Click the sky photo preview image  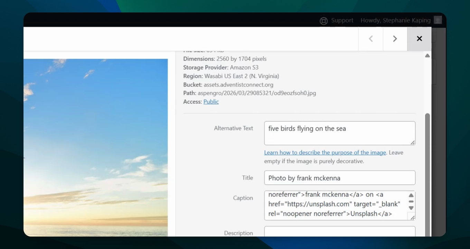click(96, 148)
